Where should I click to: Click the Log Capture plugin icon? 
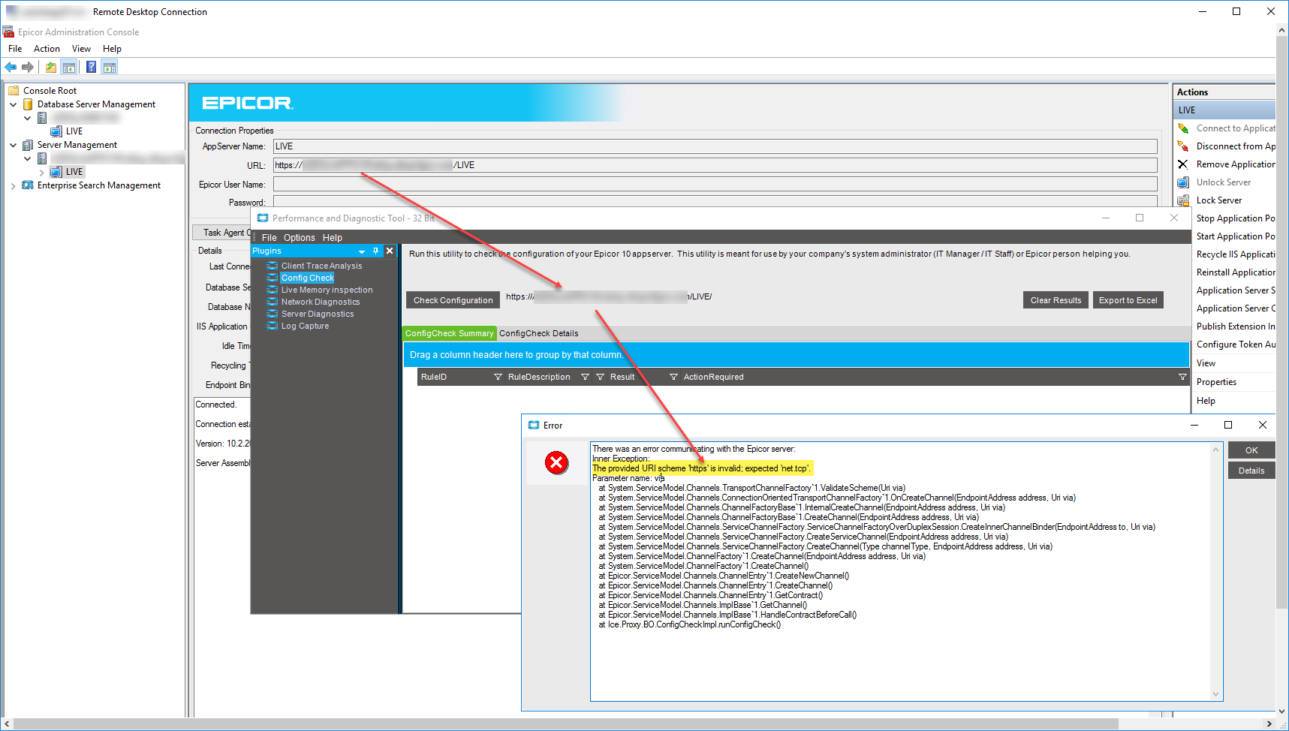273,326
